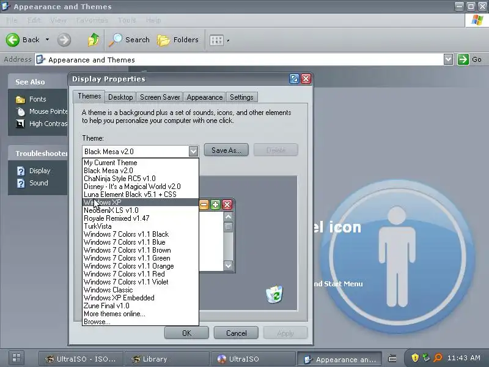Toggle the Folders pane button
The width and height of the screenshot is (489, 367).
tap(178, 40)
